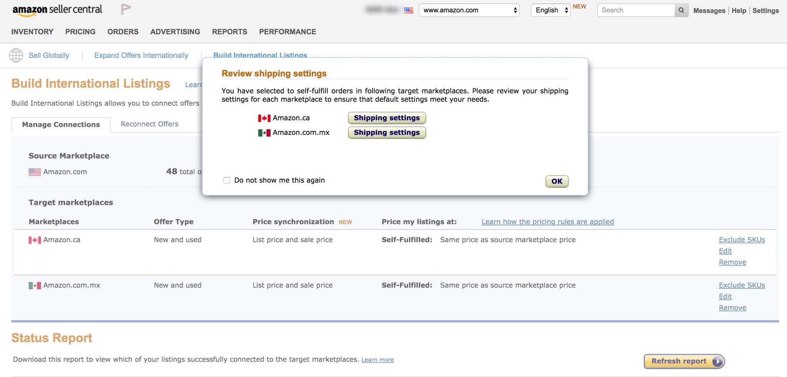The width and height of the screenshot is (787, 377).
Task: Open Shipping settings for Amazon.com.mx
Action: (x=387, y=133)
